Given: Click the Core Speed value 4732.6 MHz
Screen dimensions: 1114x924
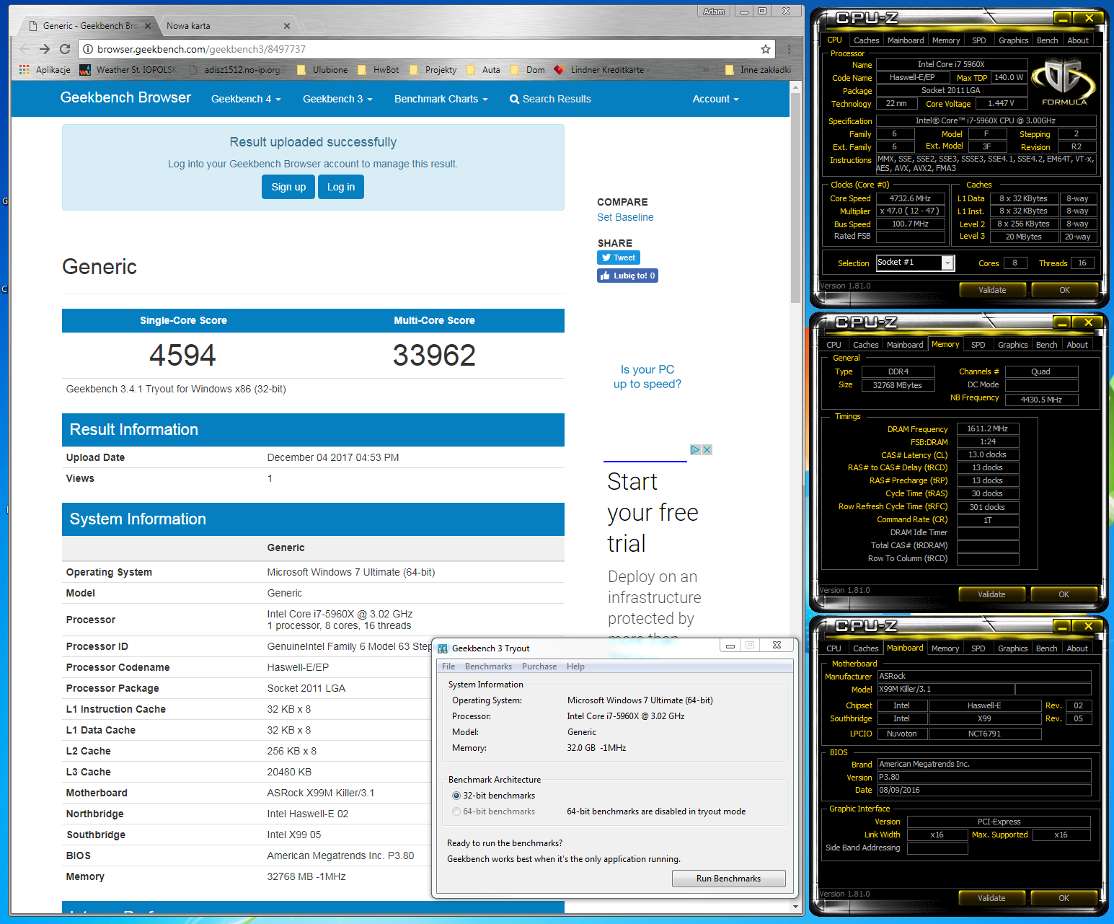Looking at the screenshot, I should pyautogui.click(x=910, y=198).
